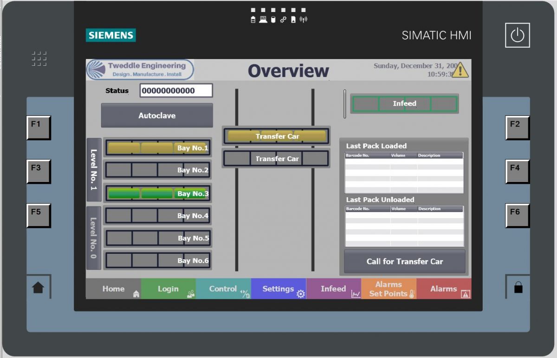Screen dimensions: 557x358
Task: Open the Home tab
Action: (x=113, y=289)
